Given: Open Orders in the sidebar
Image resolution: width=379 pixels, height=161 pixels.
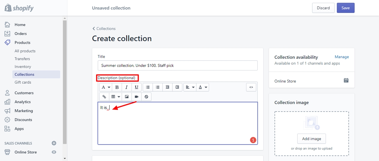Looking at the screenshot, I should click(x=21, y=34).
